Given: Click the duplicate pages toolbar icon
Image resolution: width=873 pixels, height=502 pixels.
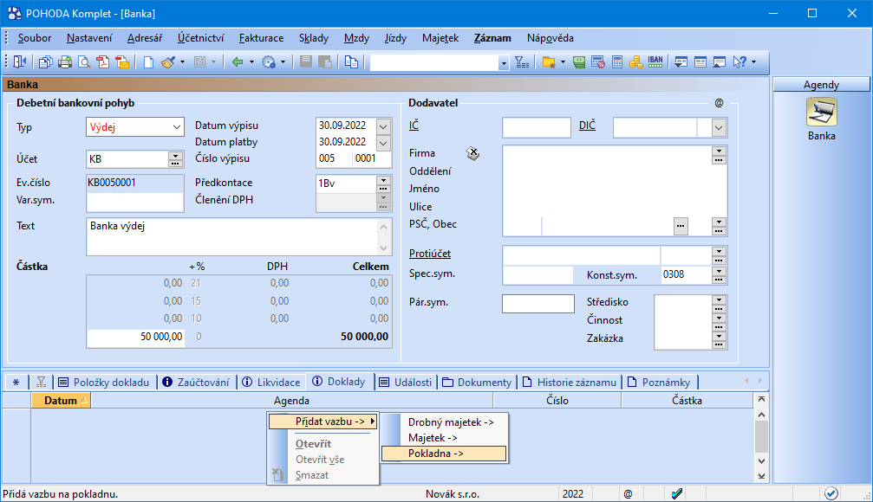Looking at the screenshot, I should (x=351, y=62).
